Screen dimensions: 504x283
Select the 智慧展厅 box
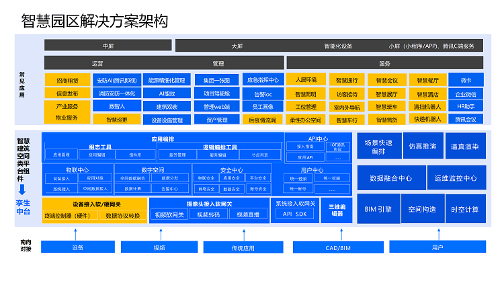pos(387,94)
